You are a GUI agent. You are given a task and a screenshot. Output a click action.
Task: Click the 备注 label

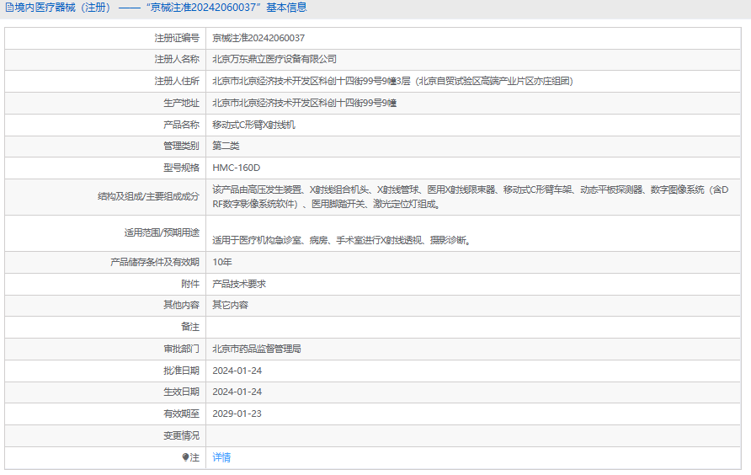point(190,327)
